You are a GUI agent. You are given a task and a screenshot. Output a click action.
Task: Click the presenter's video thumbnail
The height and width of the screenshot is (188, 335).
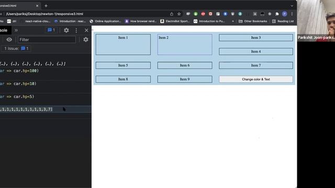pos(316,21)
